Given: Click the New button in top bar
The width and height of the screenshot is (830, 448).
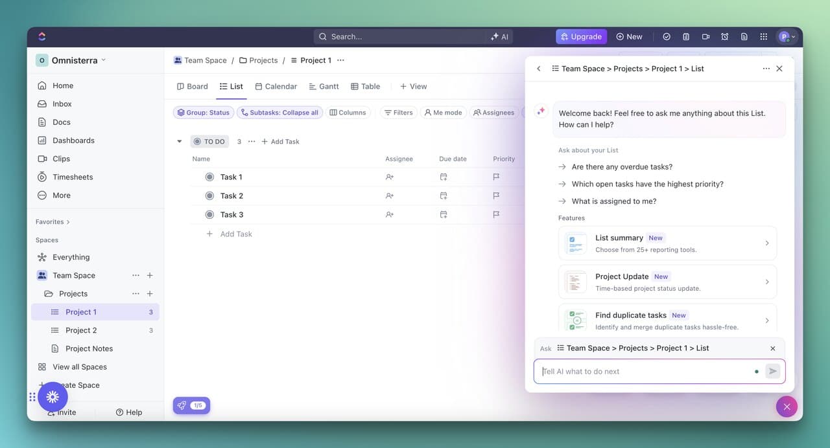Looking at the screenshot, I should (629, 37).
